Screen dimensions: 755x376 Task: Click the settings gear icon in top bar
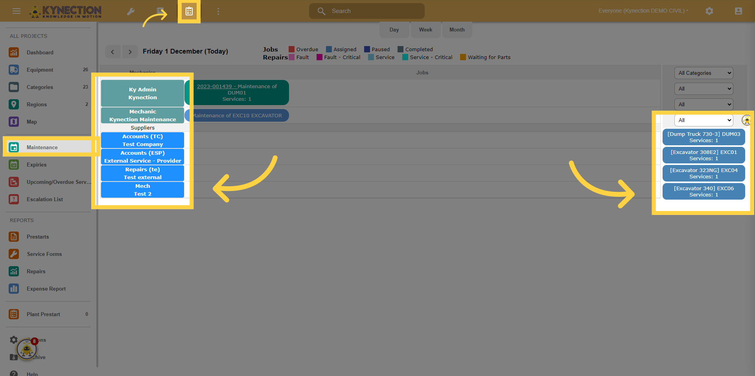pos(709,11)
